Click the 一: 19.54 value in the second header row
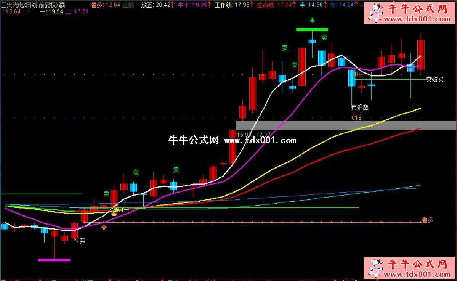 click(x=51, y=11)
